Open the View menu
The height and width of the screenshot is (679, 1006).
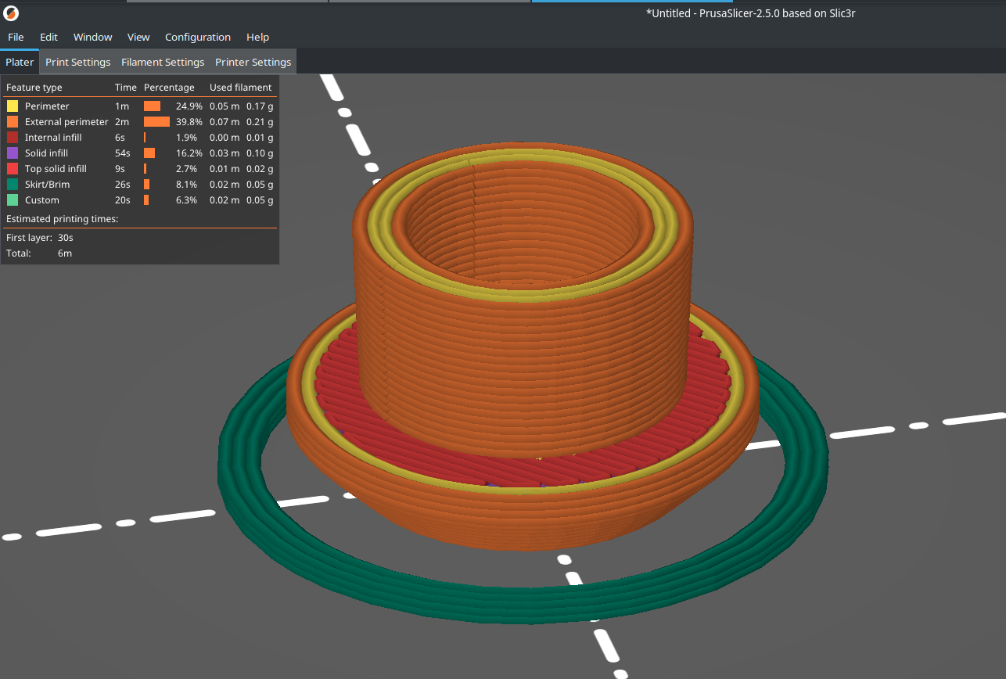pos(138,37)
